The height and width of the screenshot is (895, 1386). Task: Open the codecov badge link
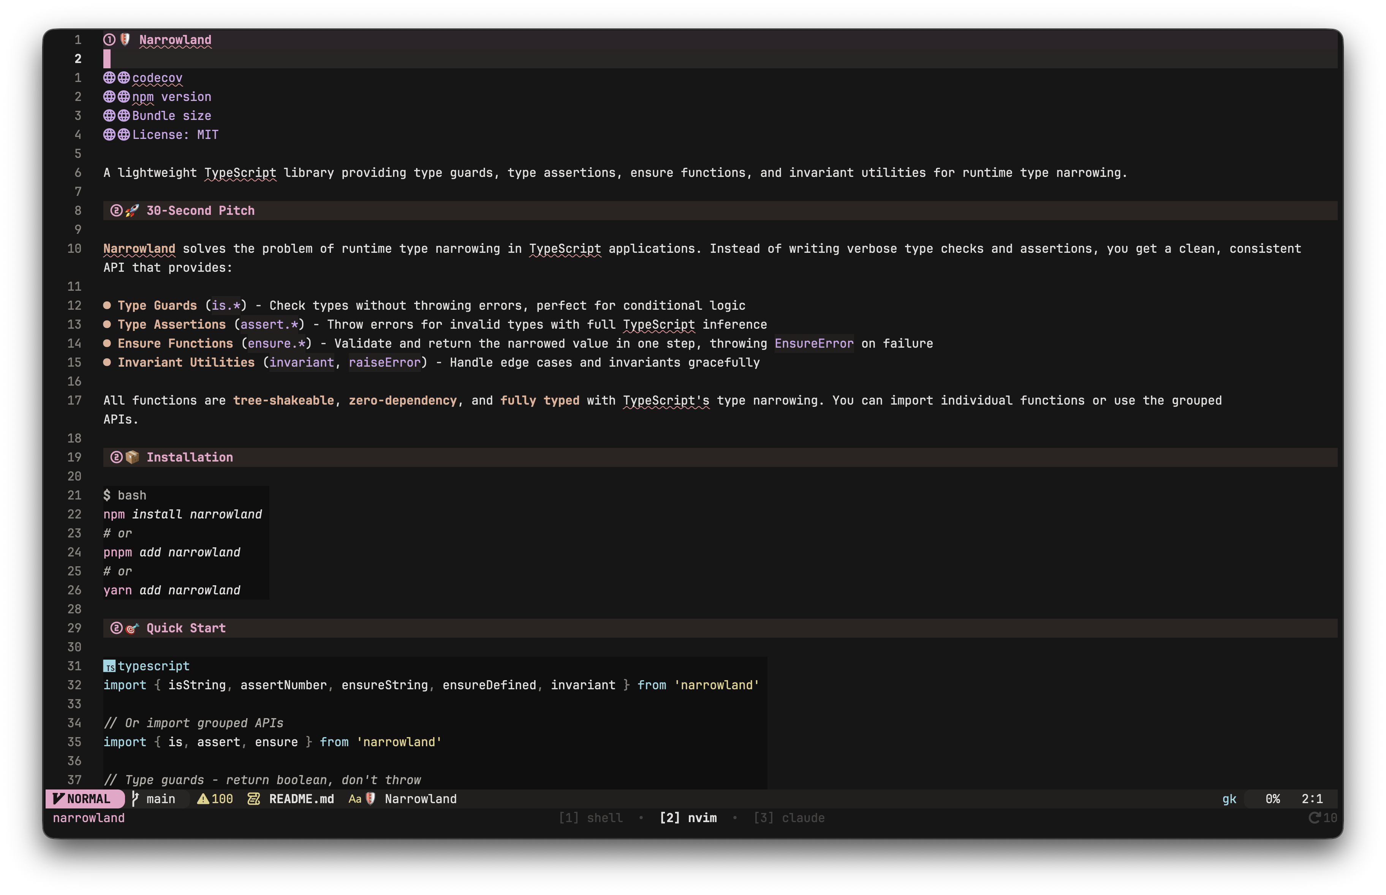(x=157, y=78)
